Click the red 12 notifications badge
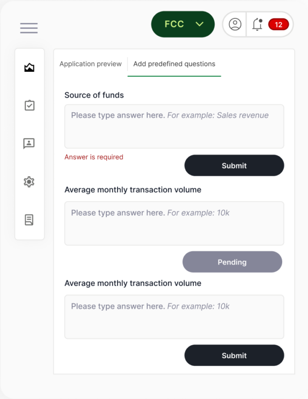308x399 pixels. point(278,24)
